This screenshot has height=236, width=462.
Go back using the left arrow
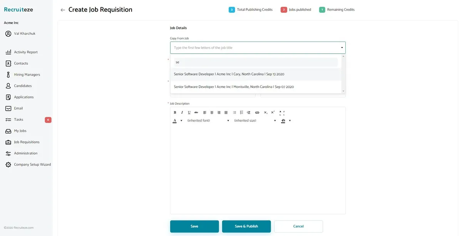[x=63, y=10]
